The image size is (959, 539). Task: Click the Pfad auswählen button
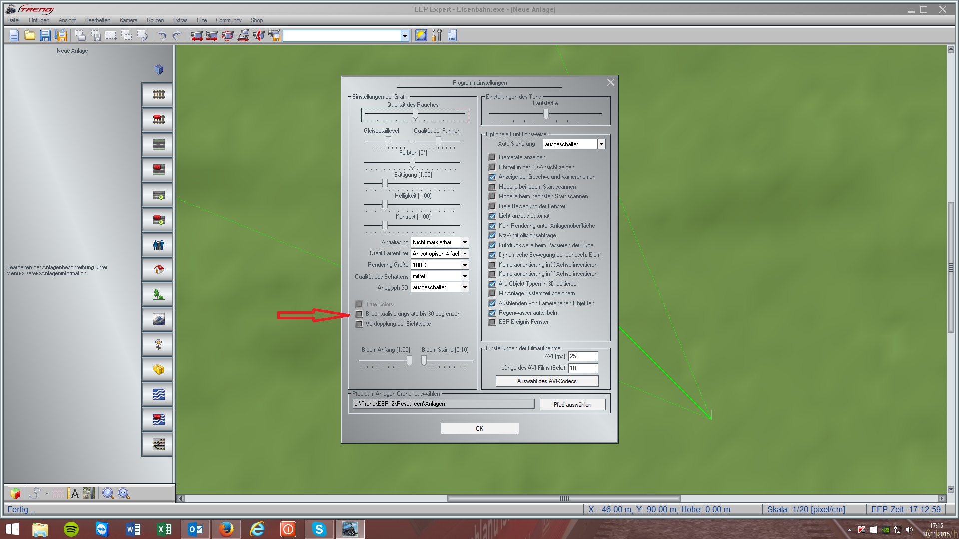tap(572, 405)
